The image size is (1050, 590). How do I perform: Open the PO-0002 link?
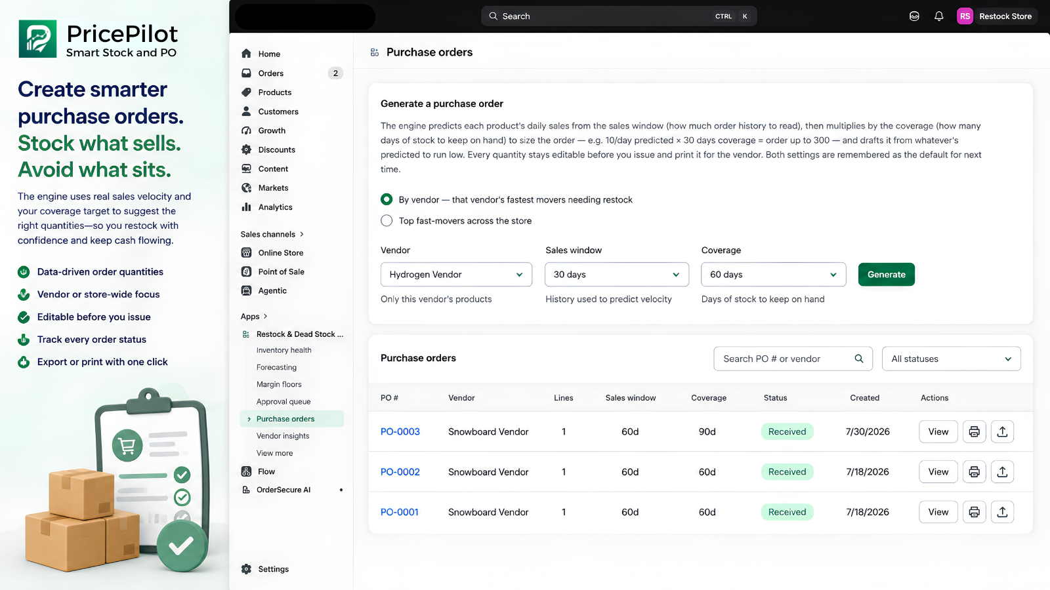(x=400, y=472)
